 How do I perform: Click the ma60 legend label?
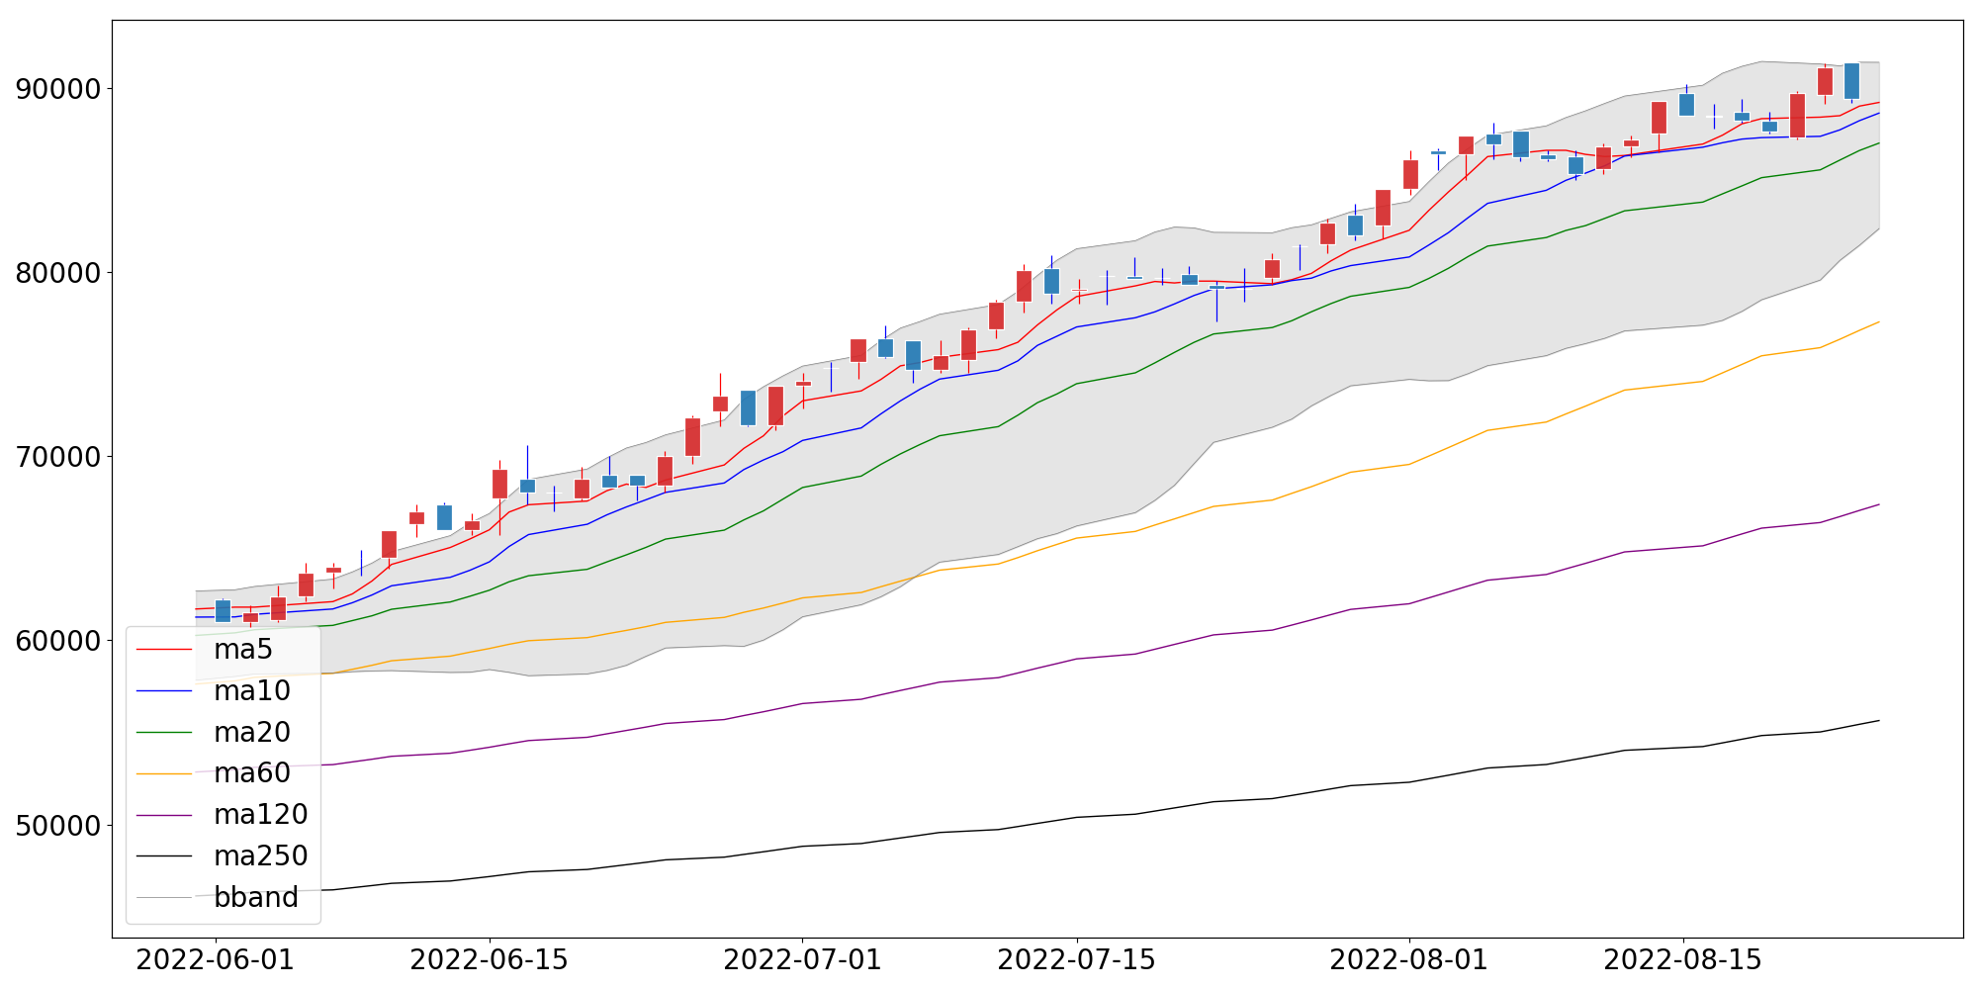click(x=252, y=773)
